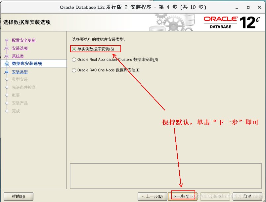Maximize the Oracle installer window
Screen dimensions: 266x202
click(248, 7)
